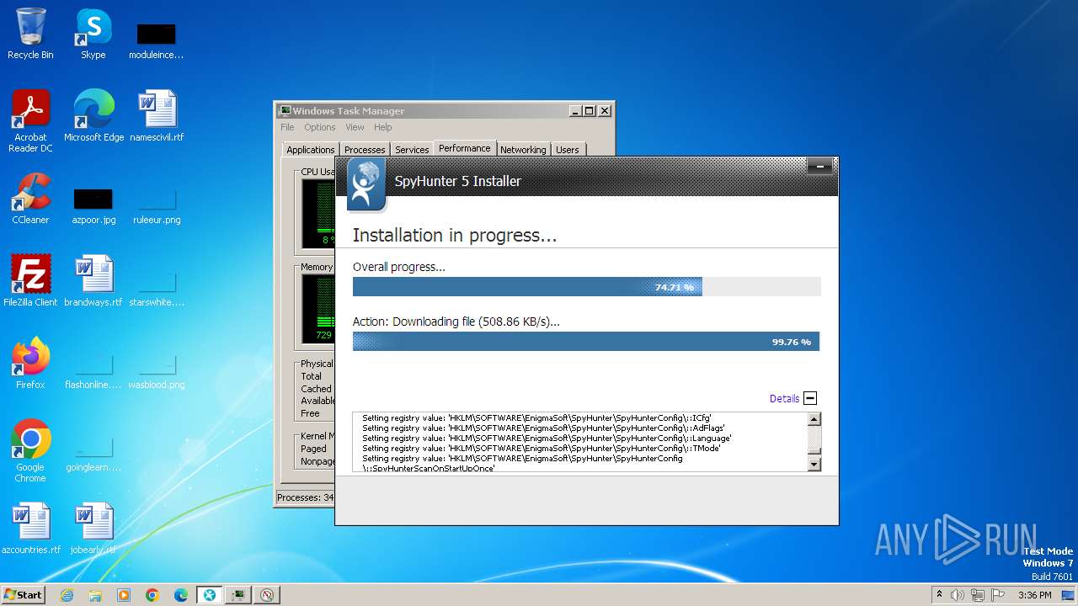Open Windows Explorer folder in taskbar
The width and height of the screenshot is (1078, 606).
point(95,595)
